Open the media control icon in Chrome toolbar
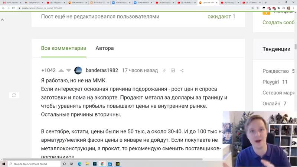Image resolution: width=297 pixels, height=167 pixels. click(x=284, y=8)
